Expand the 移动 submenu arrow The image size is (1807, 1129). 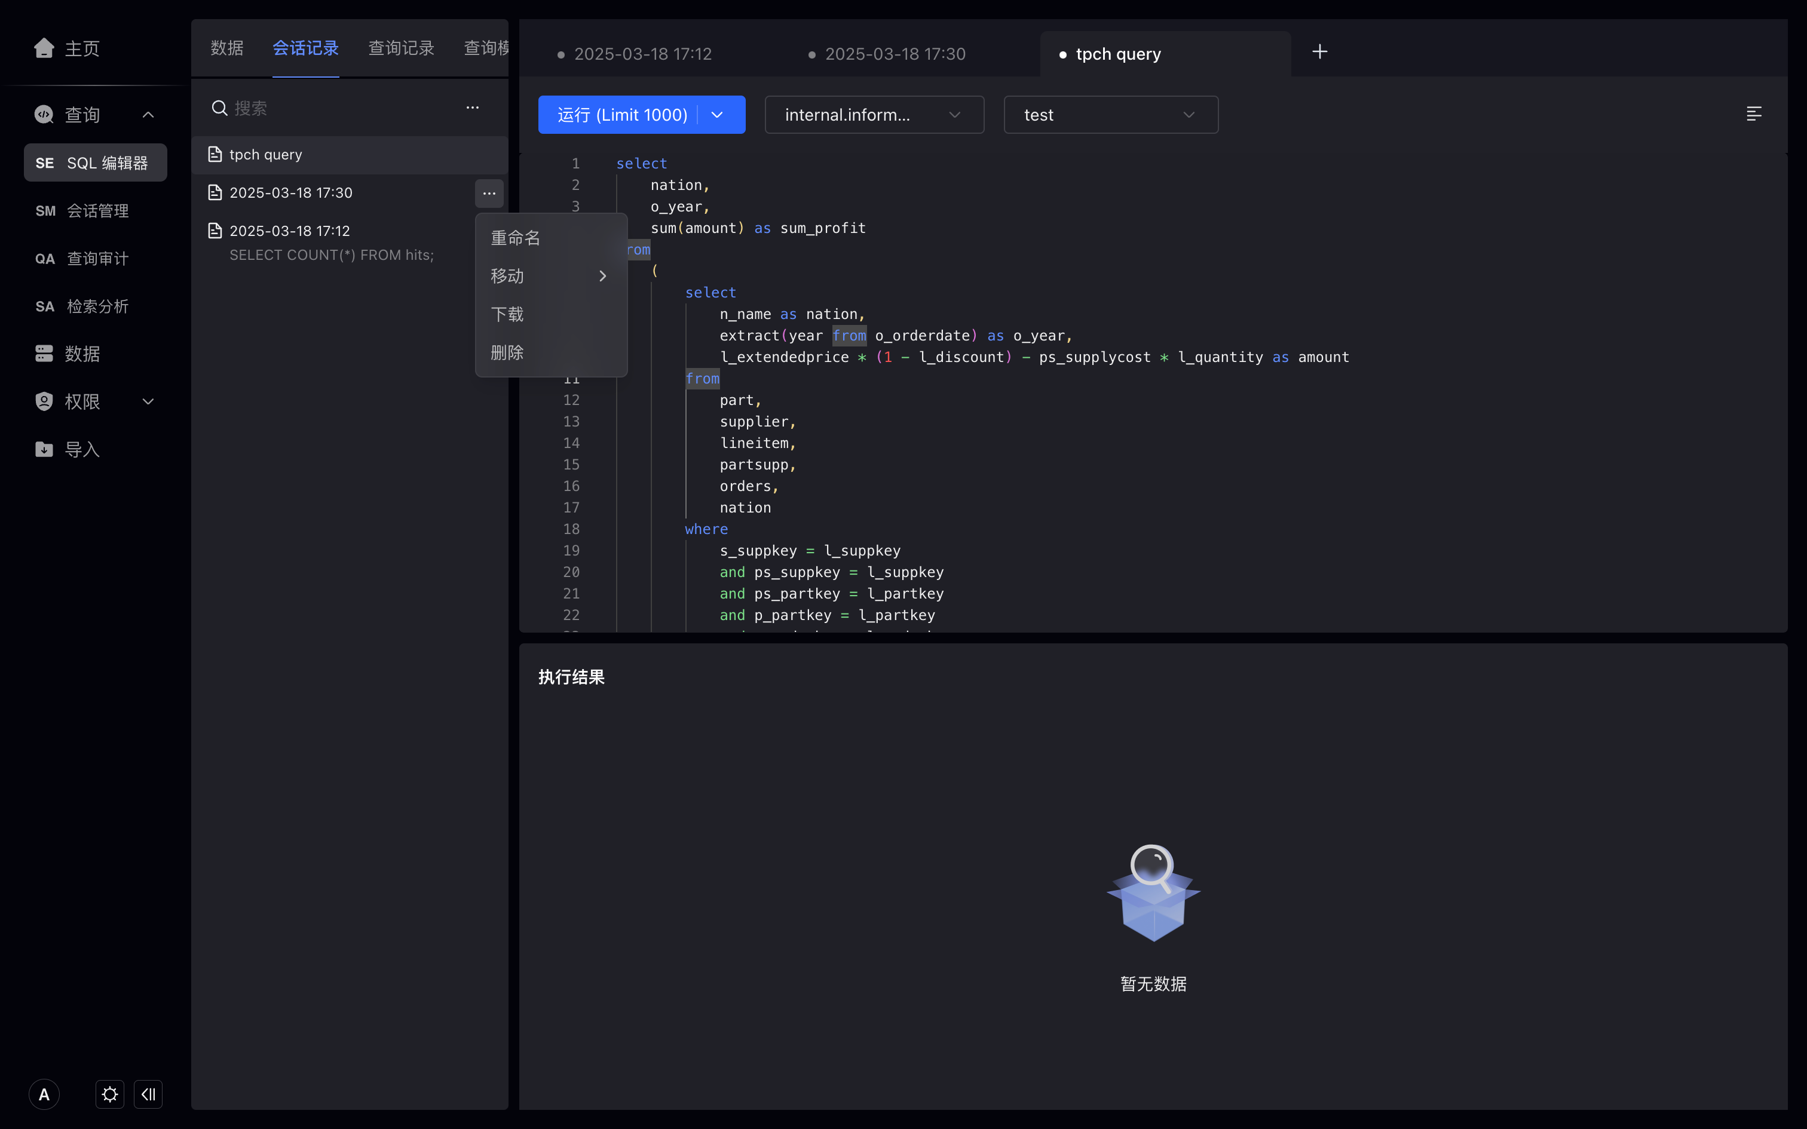pos(602,276)
